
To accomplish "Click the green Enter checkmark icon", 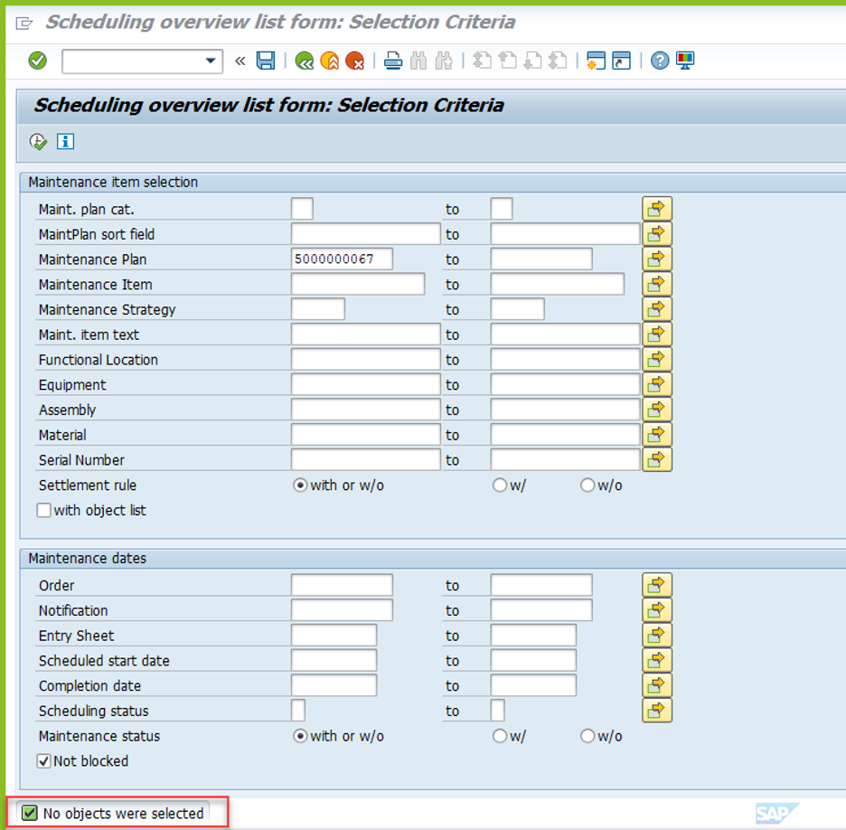I will point(37,61).
